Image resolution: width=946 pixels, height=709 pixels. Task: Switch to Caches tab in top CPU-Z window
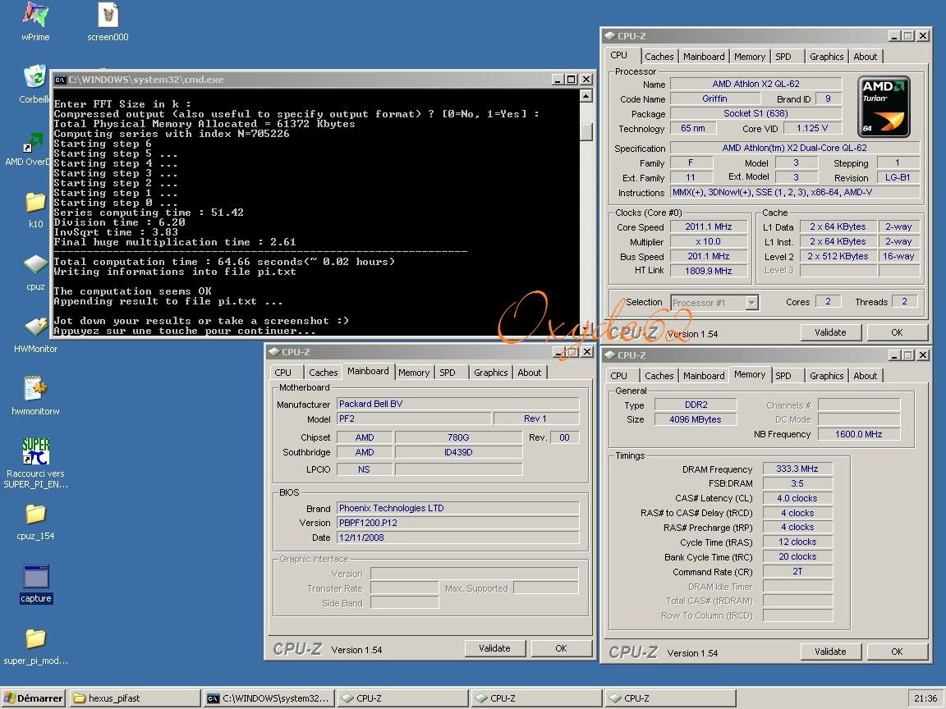pyautogui.click(x=659, y=57)
